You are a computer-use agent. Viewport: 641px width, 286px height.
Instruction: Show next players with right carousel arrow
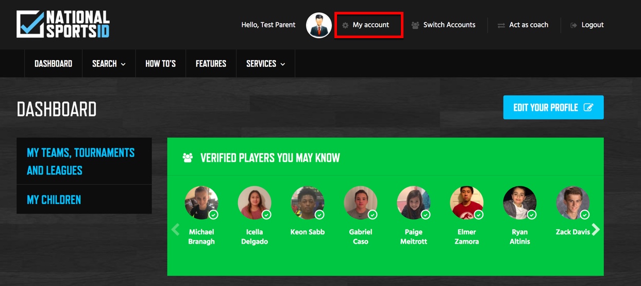click(x=596, y=229)
